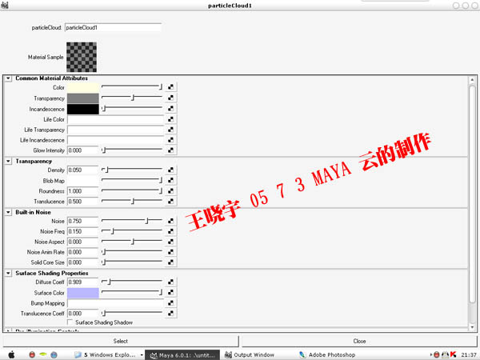This screenshot has width=480, height=360.
Task: Click the map button beside Transparency swatch
Action: (171, 98)
